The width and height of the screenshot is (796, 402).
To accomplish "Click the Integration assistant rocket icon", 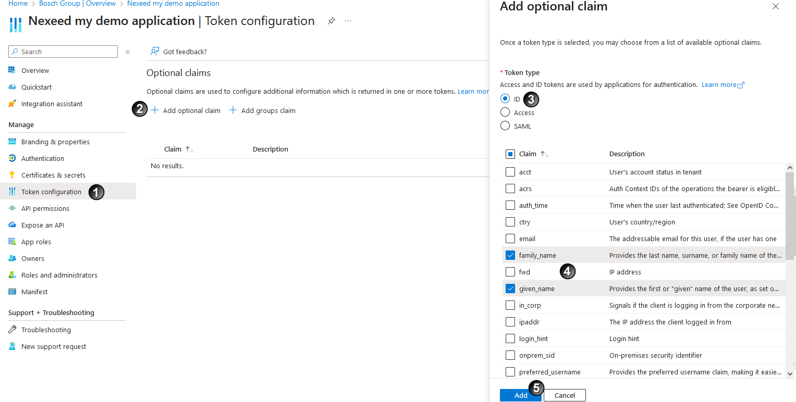I will (12, 104).
